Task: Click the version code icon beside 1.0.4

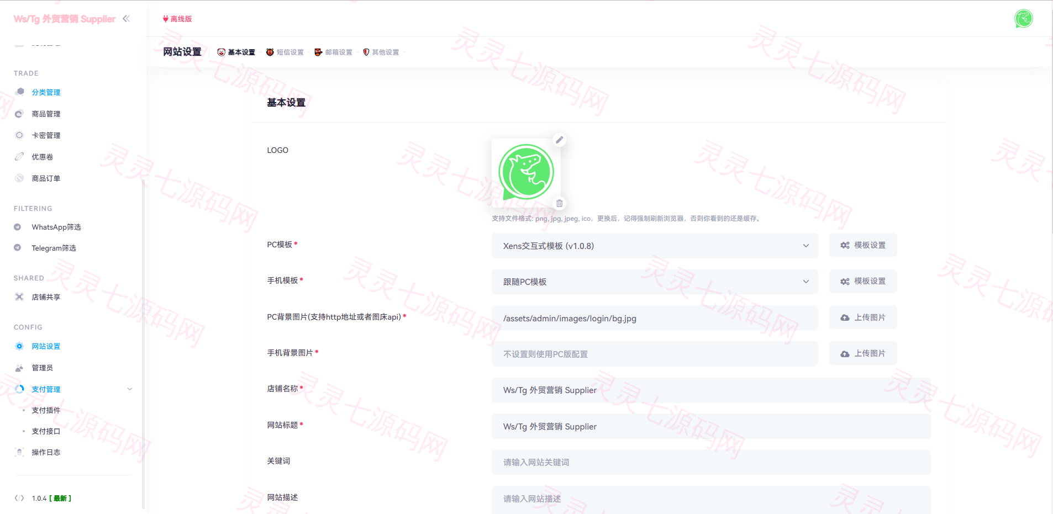Action: 19,498
